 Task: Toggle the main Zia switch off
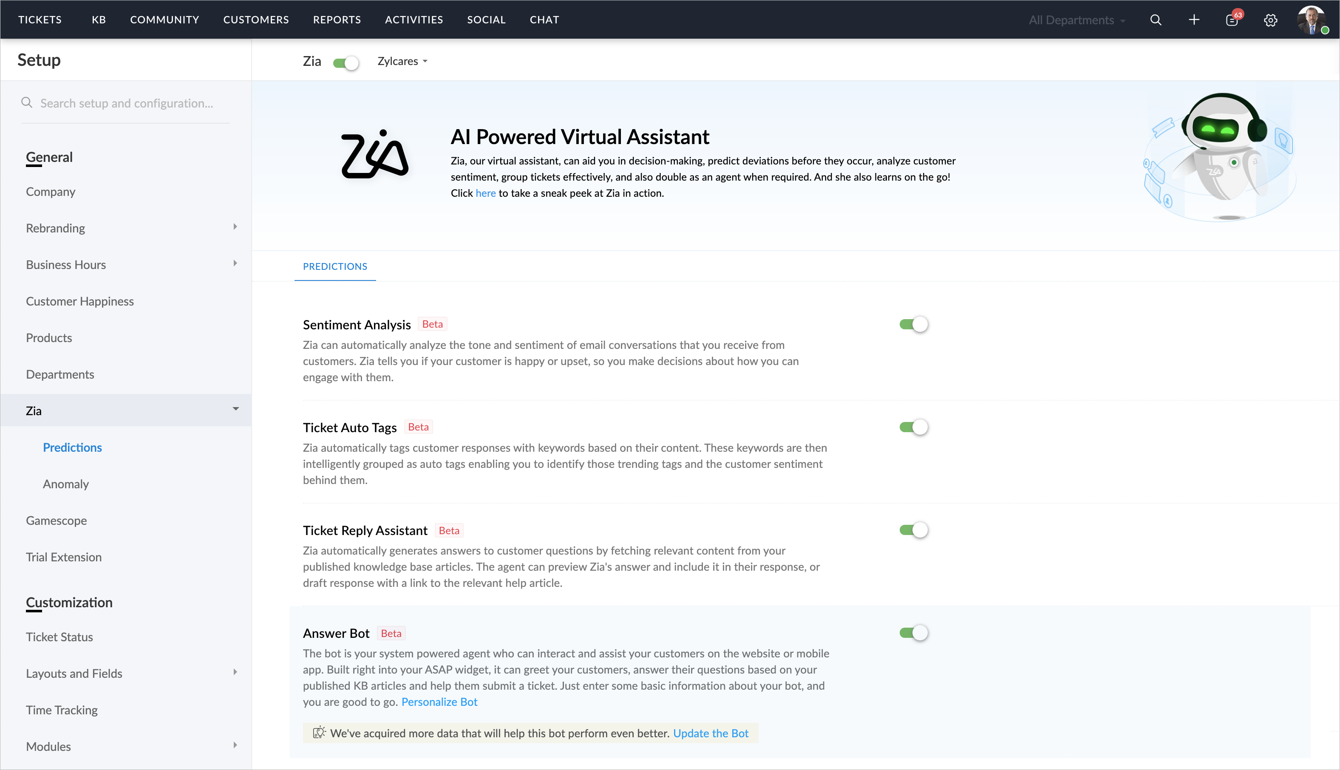346,63
